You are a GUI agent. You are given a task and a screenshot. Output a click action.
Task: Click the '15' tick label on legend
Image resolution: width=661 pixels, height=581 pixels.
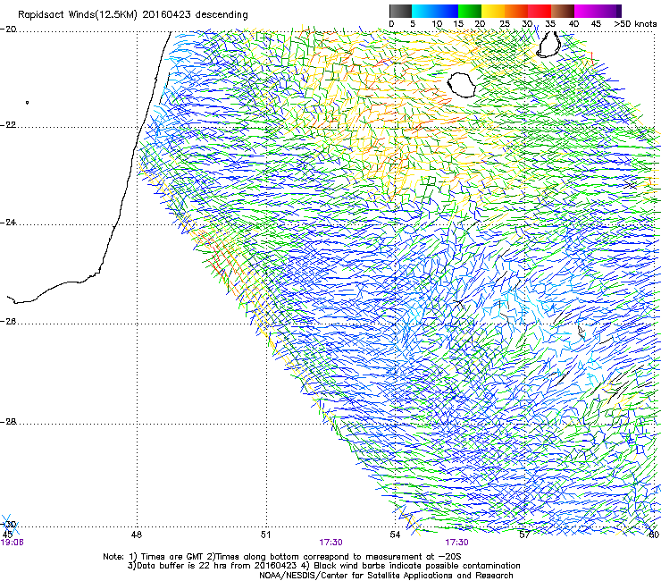tap(458, 24)
